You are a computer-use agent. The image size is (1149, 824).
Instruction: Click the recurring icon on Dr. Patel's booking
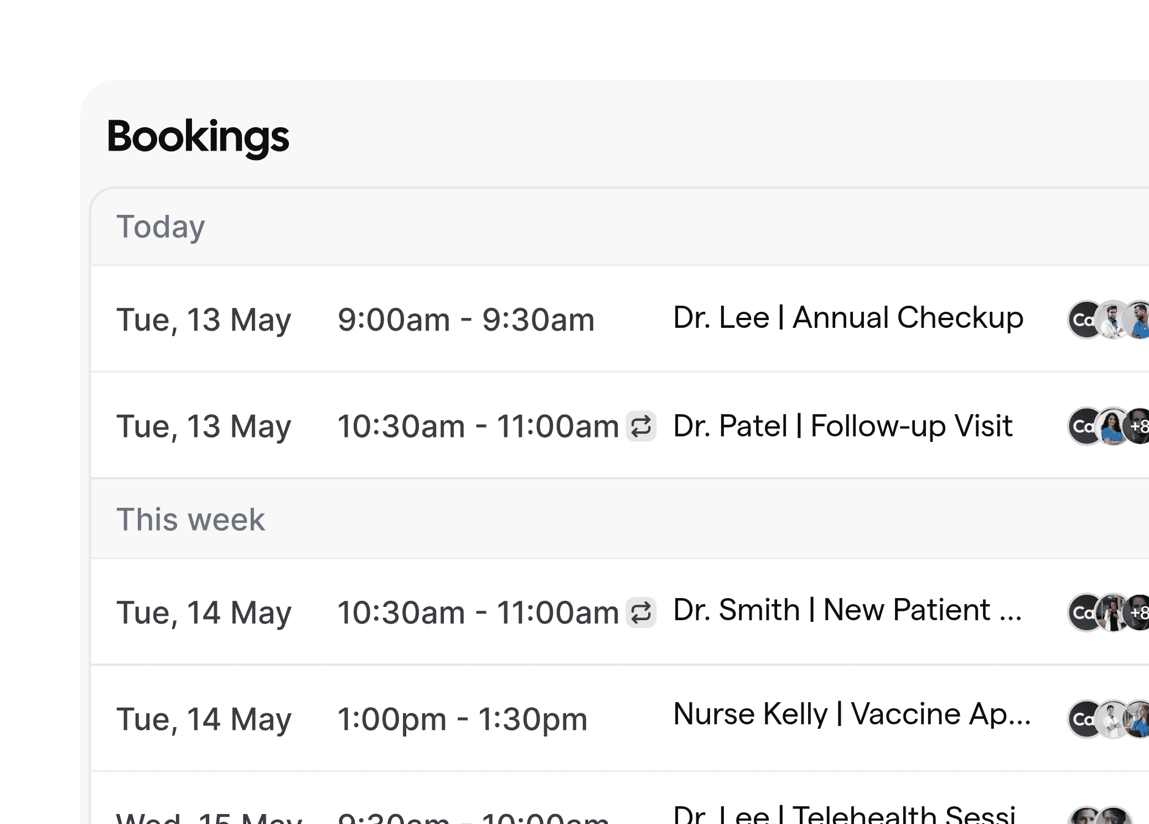[x=641, y=426]
